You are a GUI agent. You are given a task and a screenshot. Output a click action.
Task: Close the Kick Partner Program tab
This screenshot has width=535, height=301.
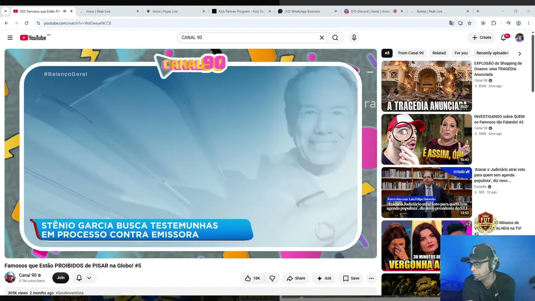(270, 11)
